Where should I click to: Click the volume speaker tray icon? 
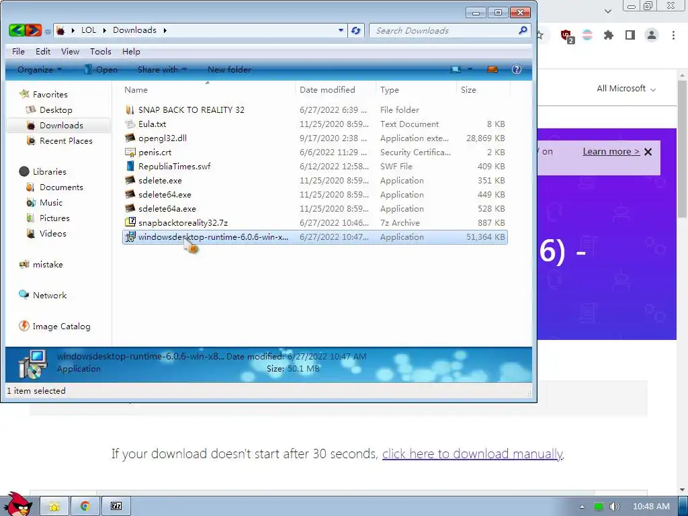point(614,507)
